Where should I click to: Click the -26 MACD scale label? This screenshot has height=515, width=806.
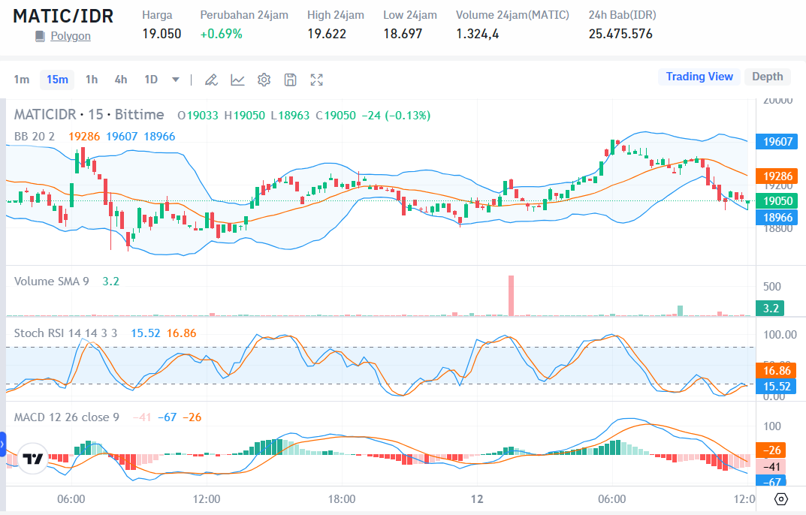[771, 450]
